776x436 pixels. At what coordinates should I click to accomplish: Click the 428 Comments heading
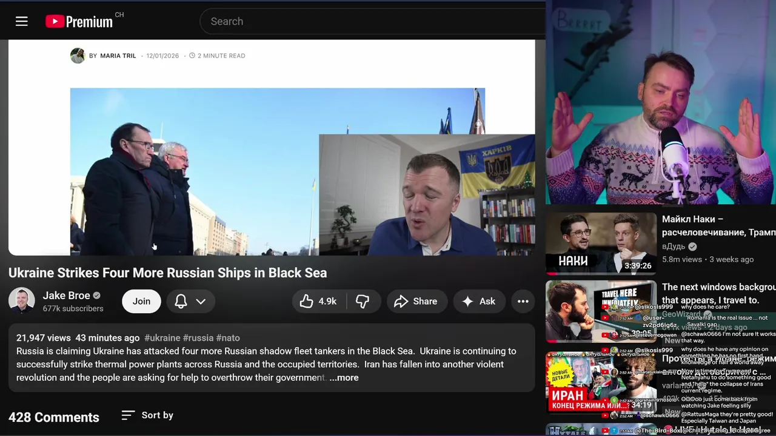click(x=54, y=417)
